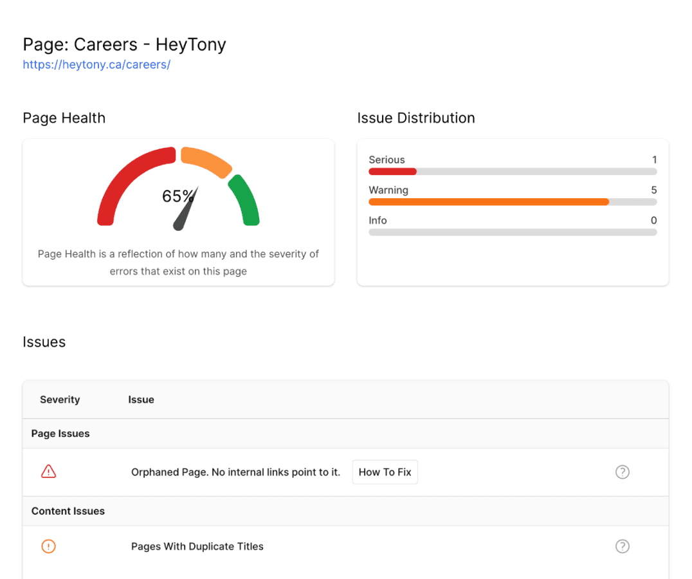Viewport: 692px width, 579px height.
Task: Click the green segment of health gauge
Action: tap(246, 201)
